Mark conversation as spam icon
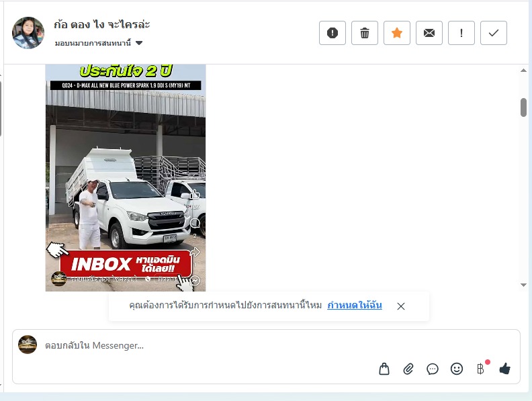This screenshot has width=532, height=401. (x=332, y=33)
